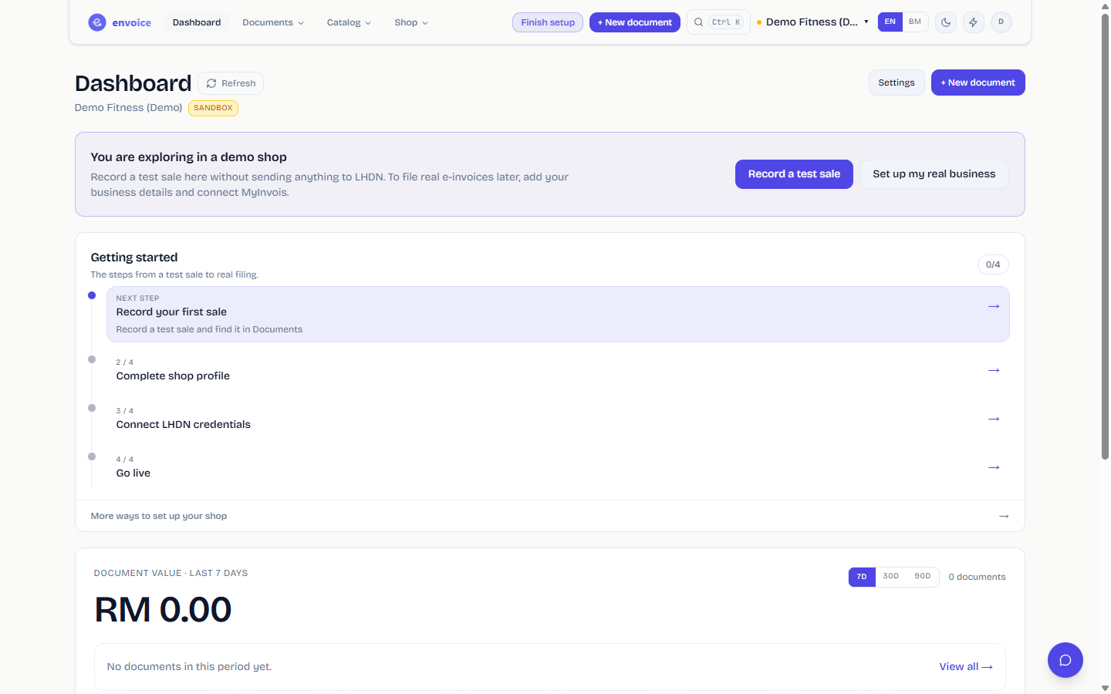Screen dimensions: 1111x694
Task: Click the Record your first sale step
Action: click(558, 315)
